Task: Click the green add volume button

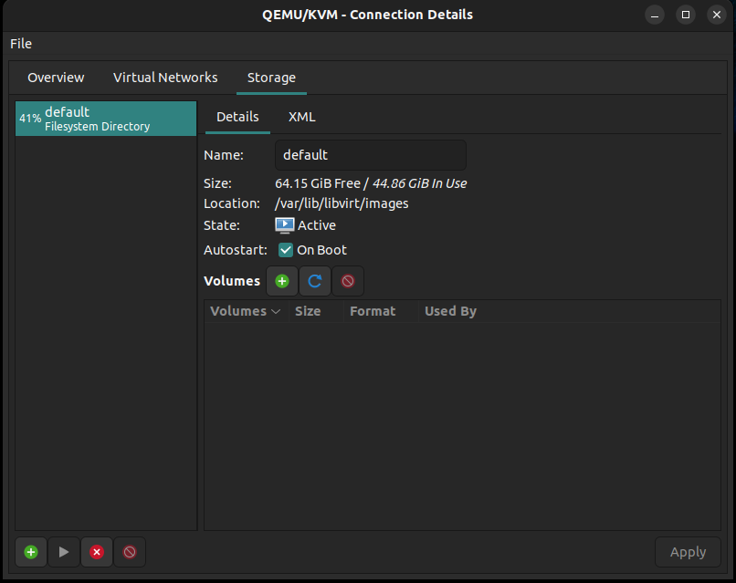Action: (x=281, y=281)
